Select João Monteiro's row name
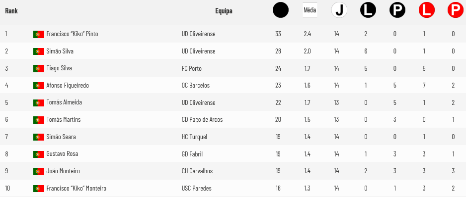Screen dimensions: 466x197 click(63, 171)
